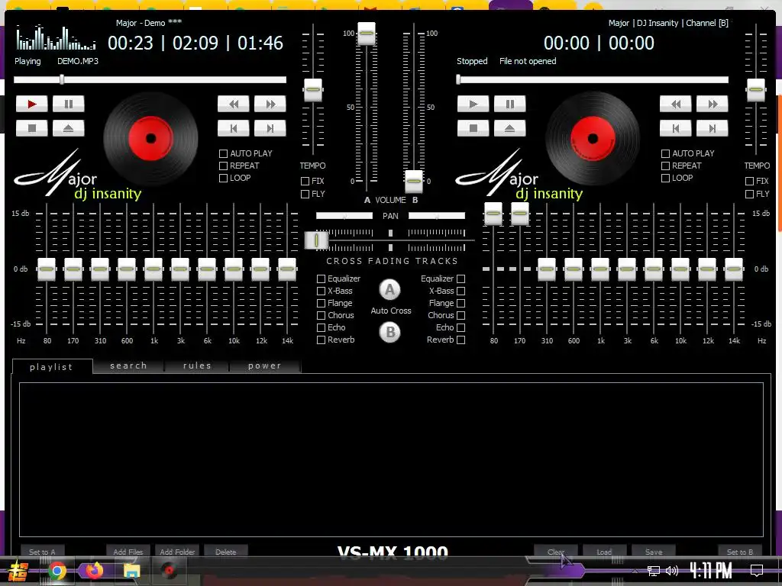
Task: Enable X-Bass effect for channel A
Action: tap(322, 291)
